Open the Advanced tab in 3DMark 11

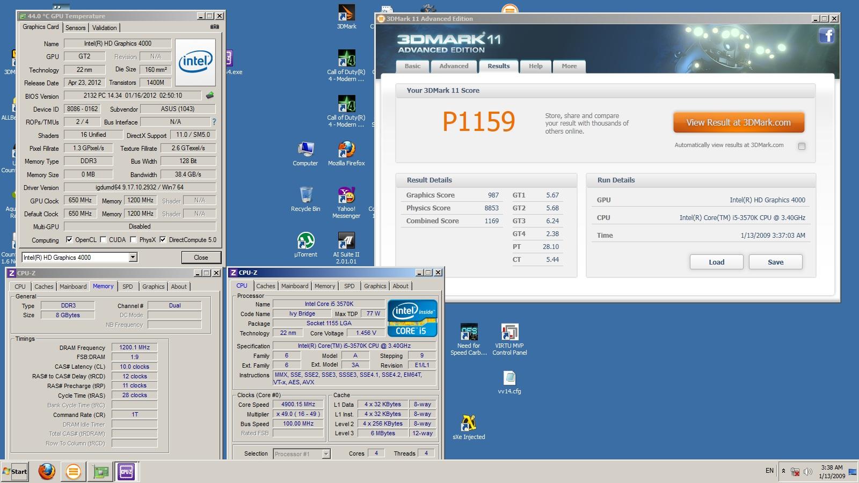pos(454,66)
